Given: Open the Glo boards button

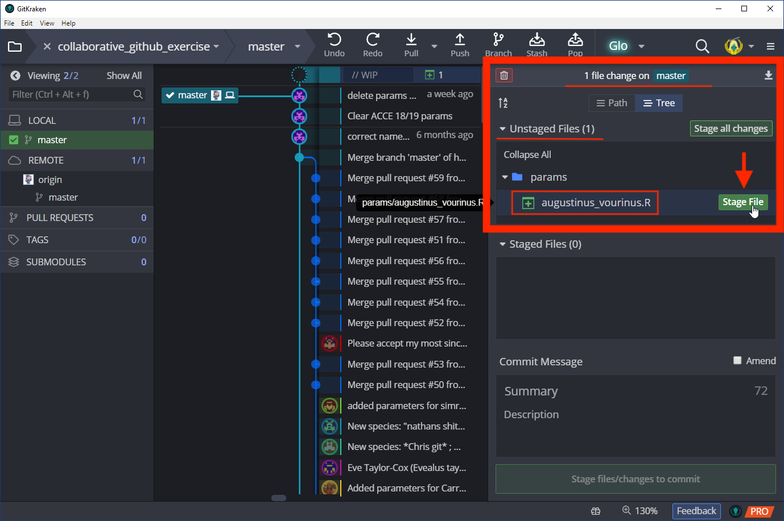Looking at the screenshot, I should pos(618,46).
